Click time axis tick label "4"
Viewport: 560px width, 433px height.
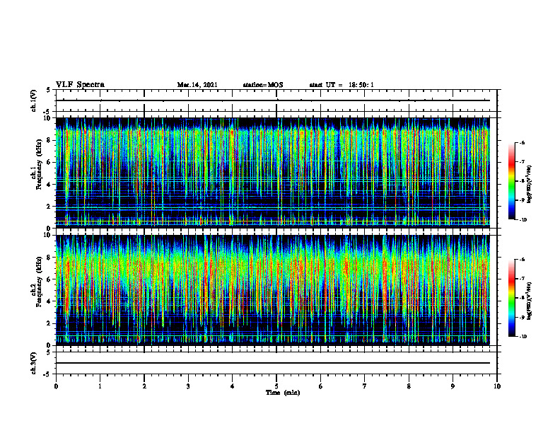[x=233, y=386]
